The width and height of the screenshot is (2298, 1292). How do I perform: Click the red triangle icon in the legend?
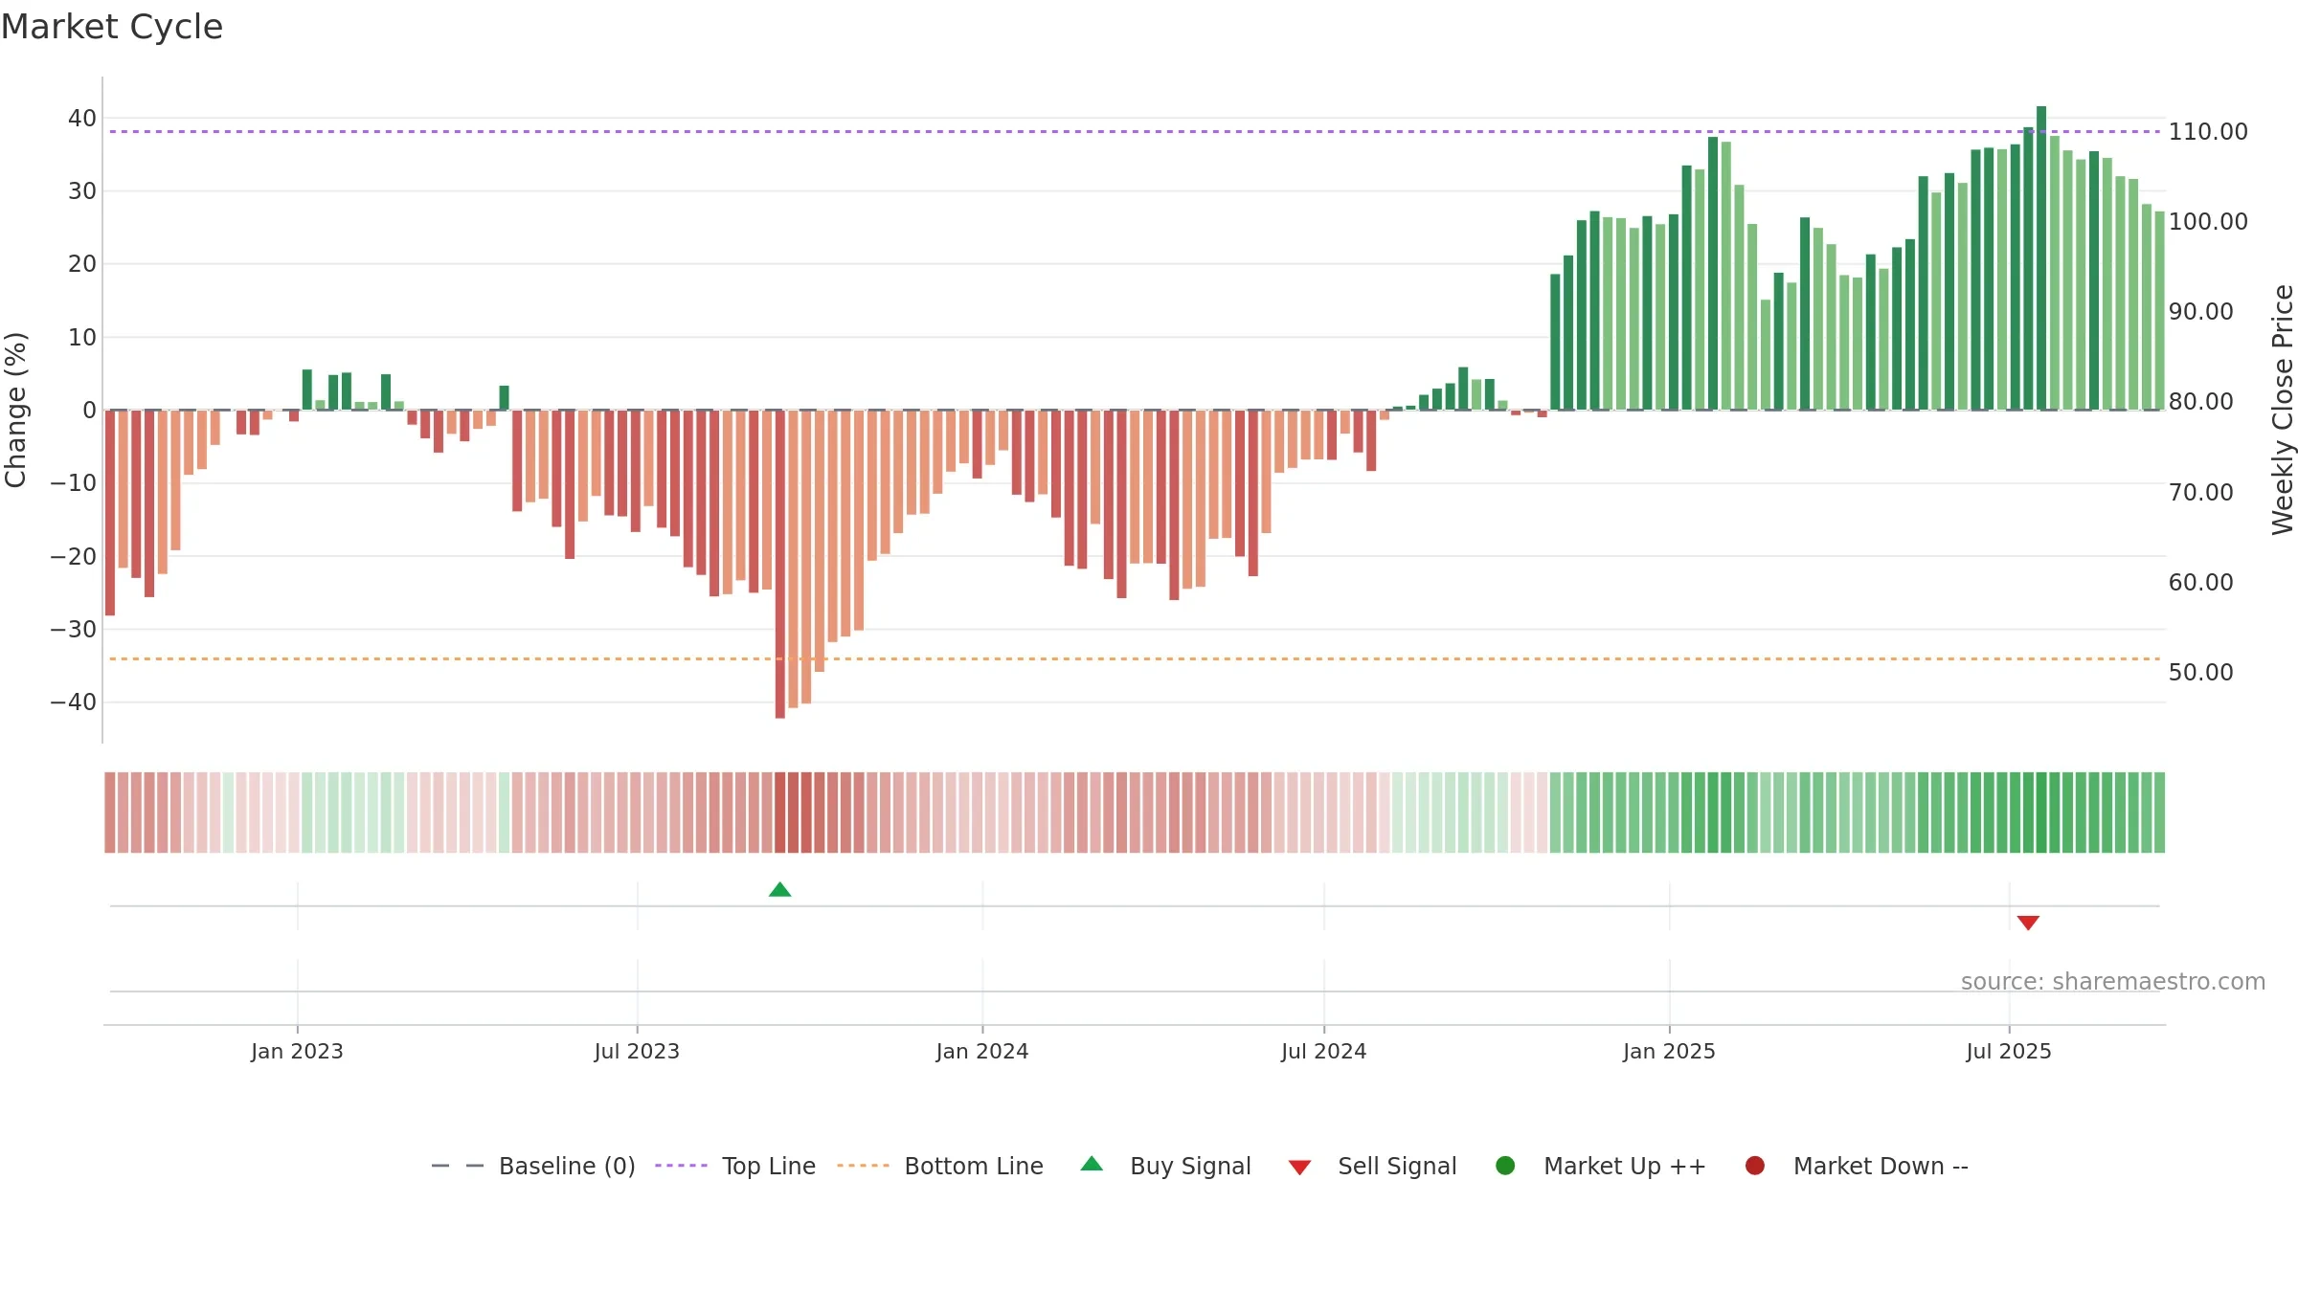point(1299,1168)
